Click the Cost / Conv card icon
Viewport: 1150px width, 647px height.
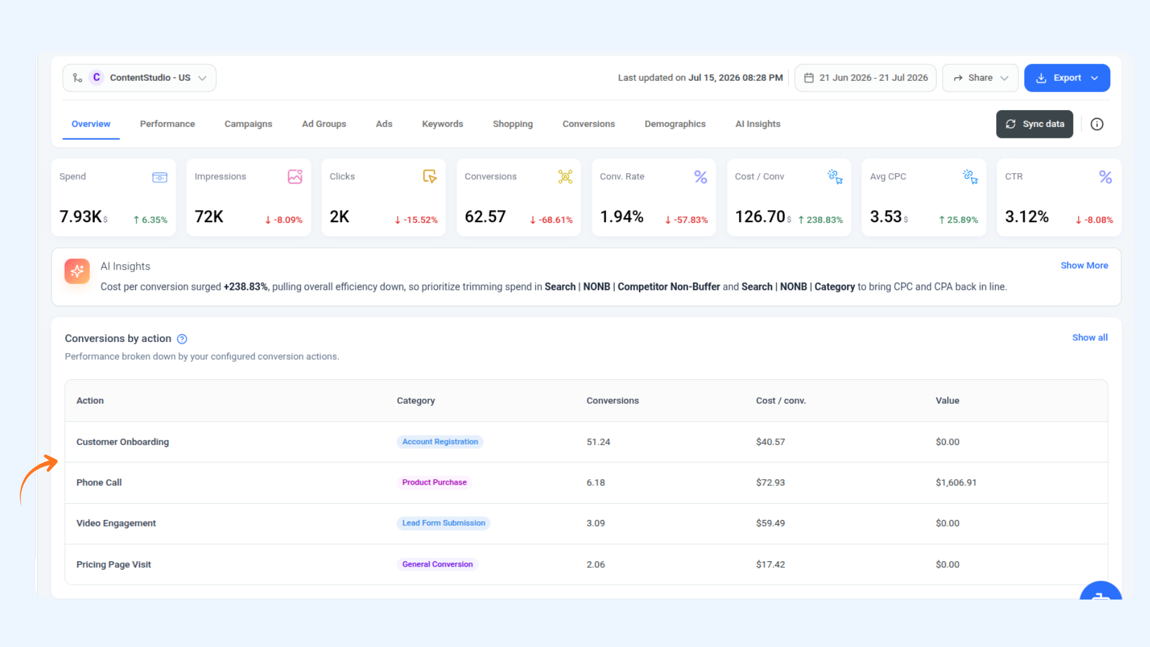[835, 177]
